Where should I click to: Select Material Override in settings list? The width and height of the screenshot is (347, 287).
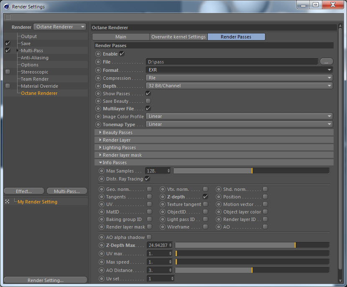[39, 86]
